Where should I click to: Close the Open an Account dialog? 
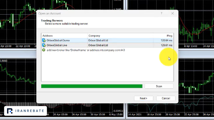point(173,13)
